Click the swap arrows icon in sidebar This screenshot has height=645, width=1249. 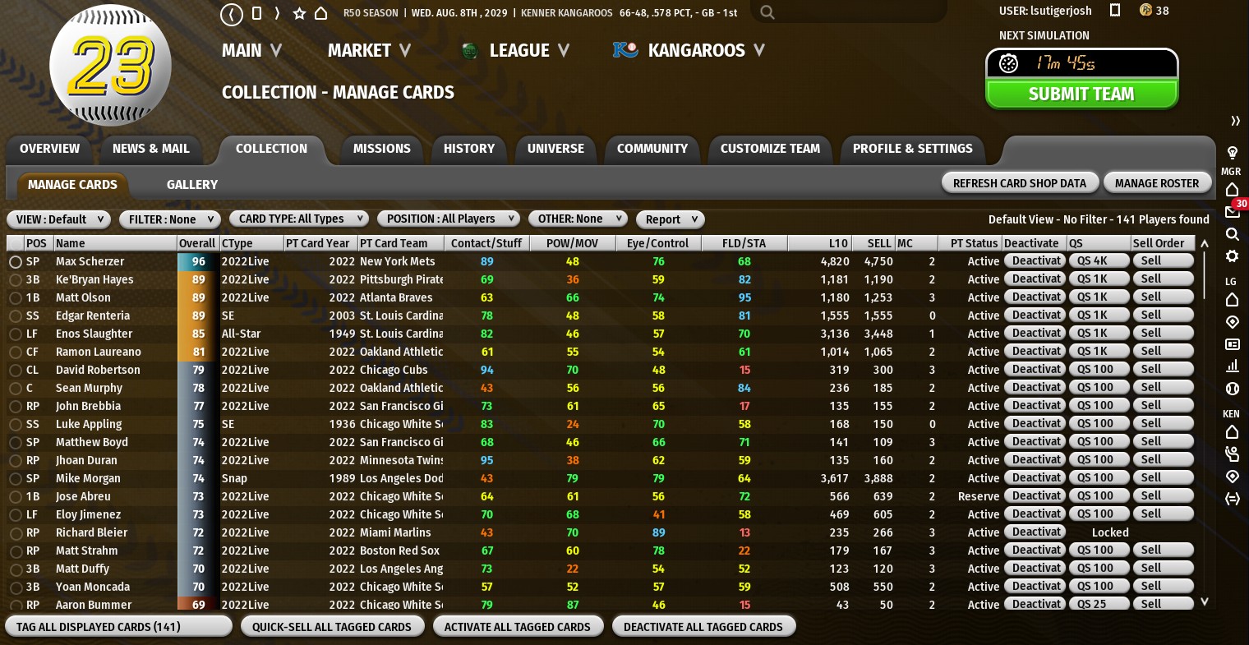1232,499
